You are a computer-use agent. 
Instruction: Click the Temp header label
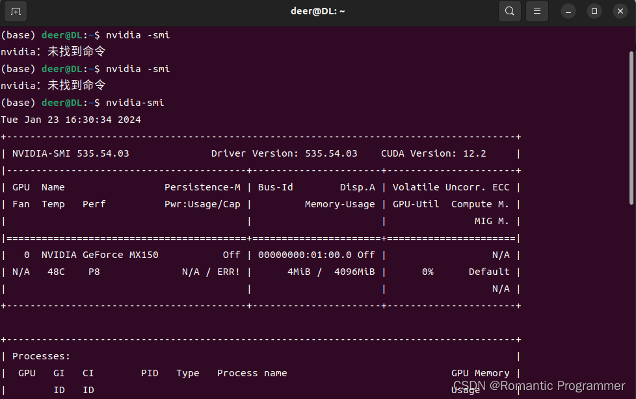[53, 204]
